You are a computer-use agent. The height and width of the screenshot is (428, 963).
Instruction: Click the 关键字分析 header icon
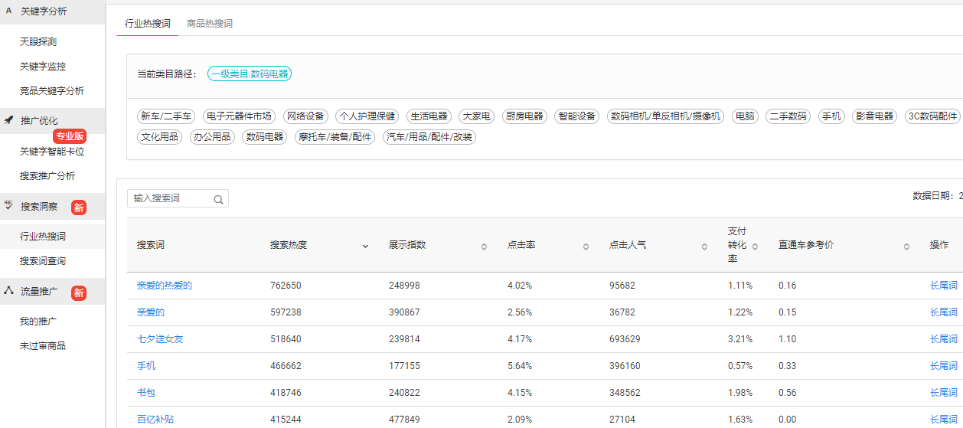[8, 11]
